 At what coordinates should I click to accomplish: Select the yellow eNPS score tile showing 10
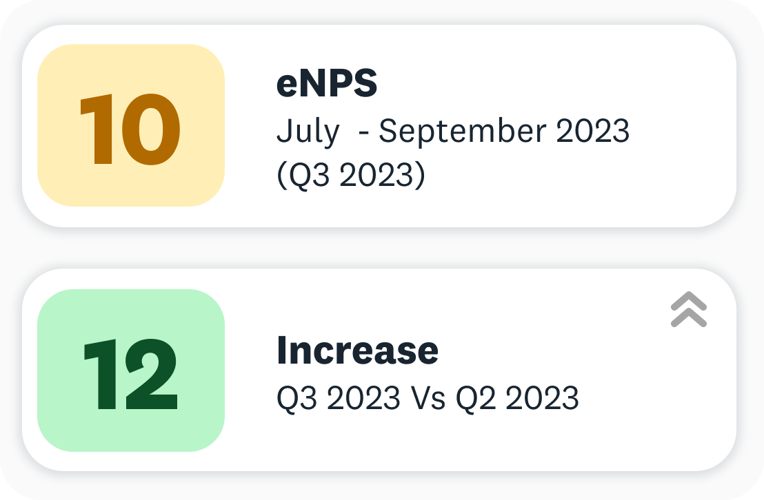pyautogui.click(x=131, y=125)
